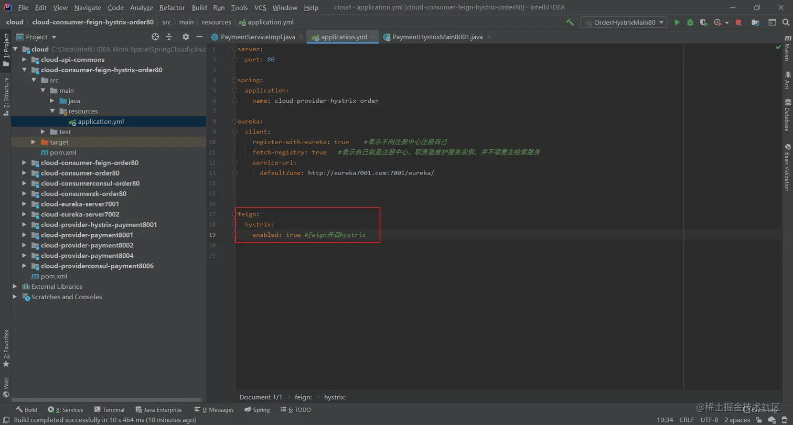The width and height of the screenshot is (793, 425).
Task: Run with Coverage using the shield icon
Action: [x=704, y=23]
